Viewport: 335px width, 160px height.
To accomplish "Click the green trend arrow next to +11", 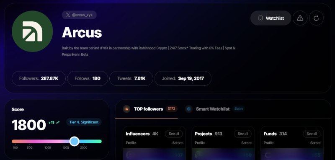I will coord(57,122).
